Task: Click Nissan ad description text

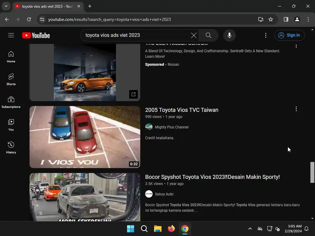Action: click(212, 54)
